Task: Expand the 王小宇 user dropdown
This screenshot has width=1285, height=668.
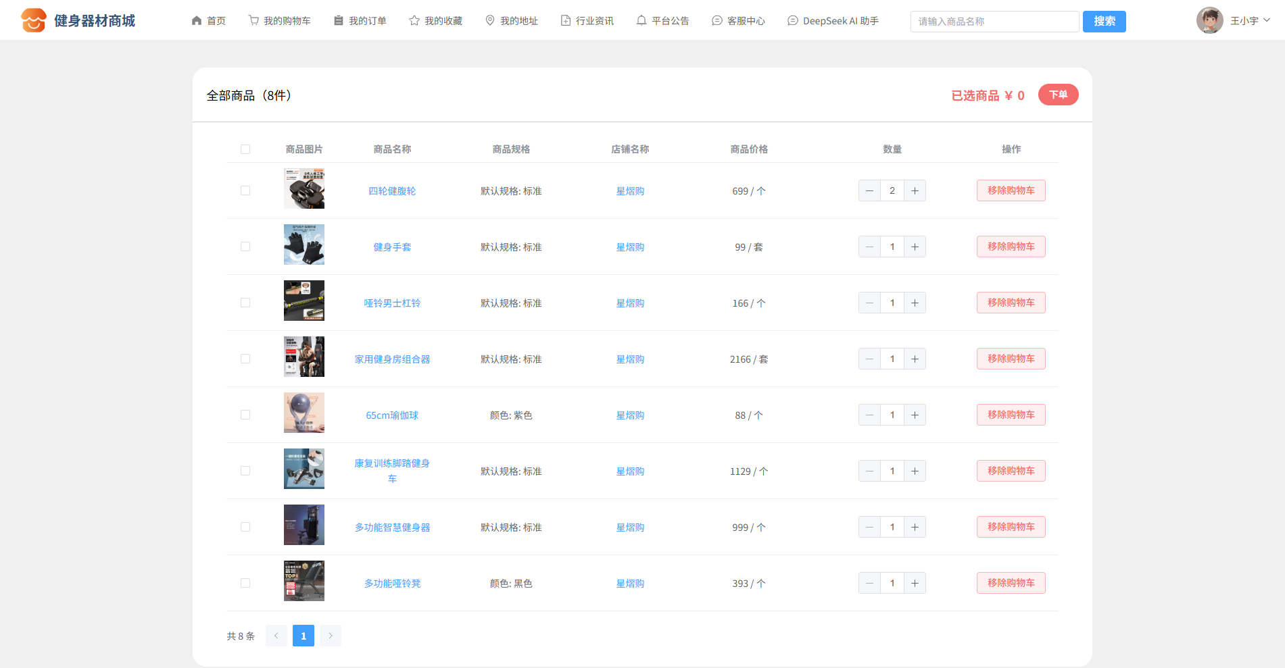Action: pos(1251,21)
